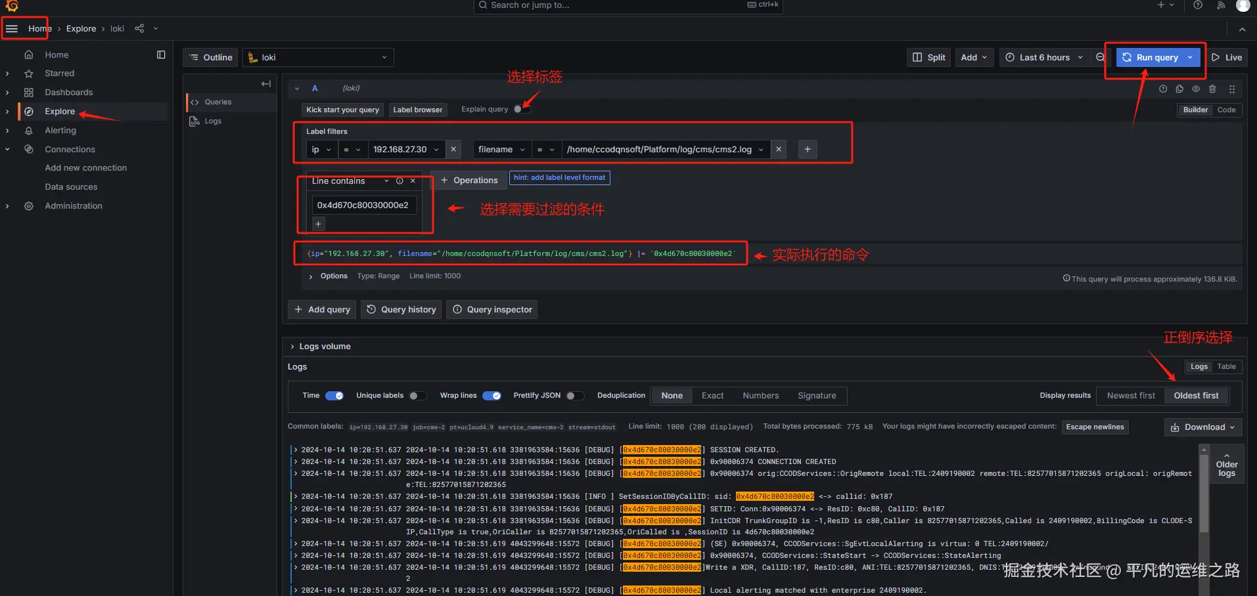Viewport: 1257px width, 596px height.
Task: Show data source help for query A
Action: (x=1163, y=89)
